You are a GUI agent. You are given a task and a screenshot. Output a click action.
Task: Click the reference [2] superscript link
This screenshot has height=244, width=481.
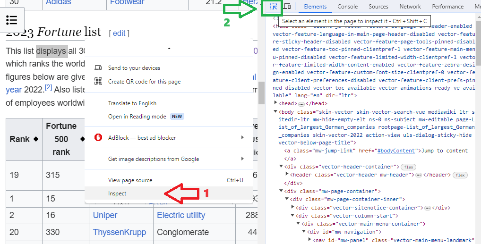(49, 87)
